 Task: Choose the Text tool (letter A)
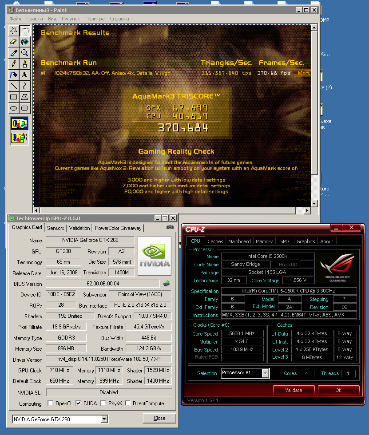pos(25,75)
